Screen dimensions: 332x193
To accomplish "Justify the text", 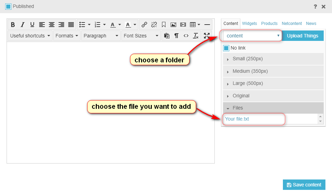I will (71, 25).
